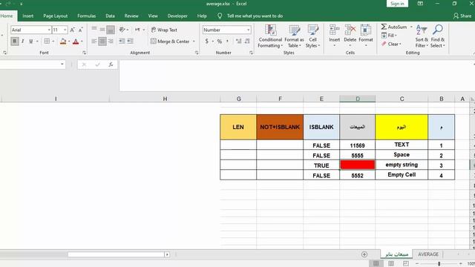The image size is (475, 267).
Task: Open the Review tab
Action: (x=131, y=16)
